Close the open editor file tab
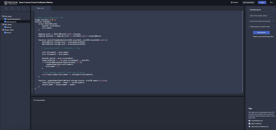Image resolution: width=276 pixels, height=130 pixels. pyautogui.click(x=44, y=8)
